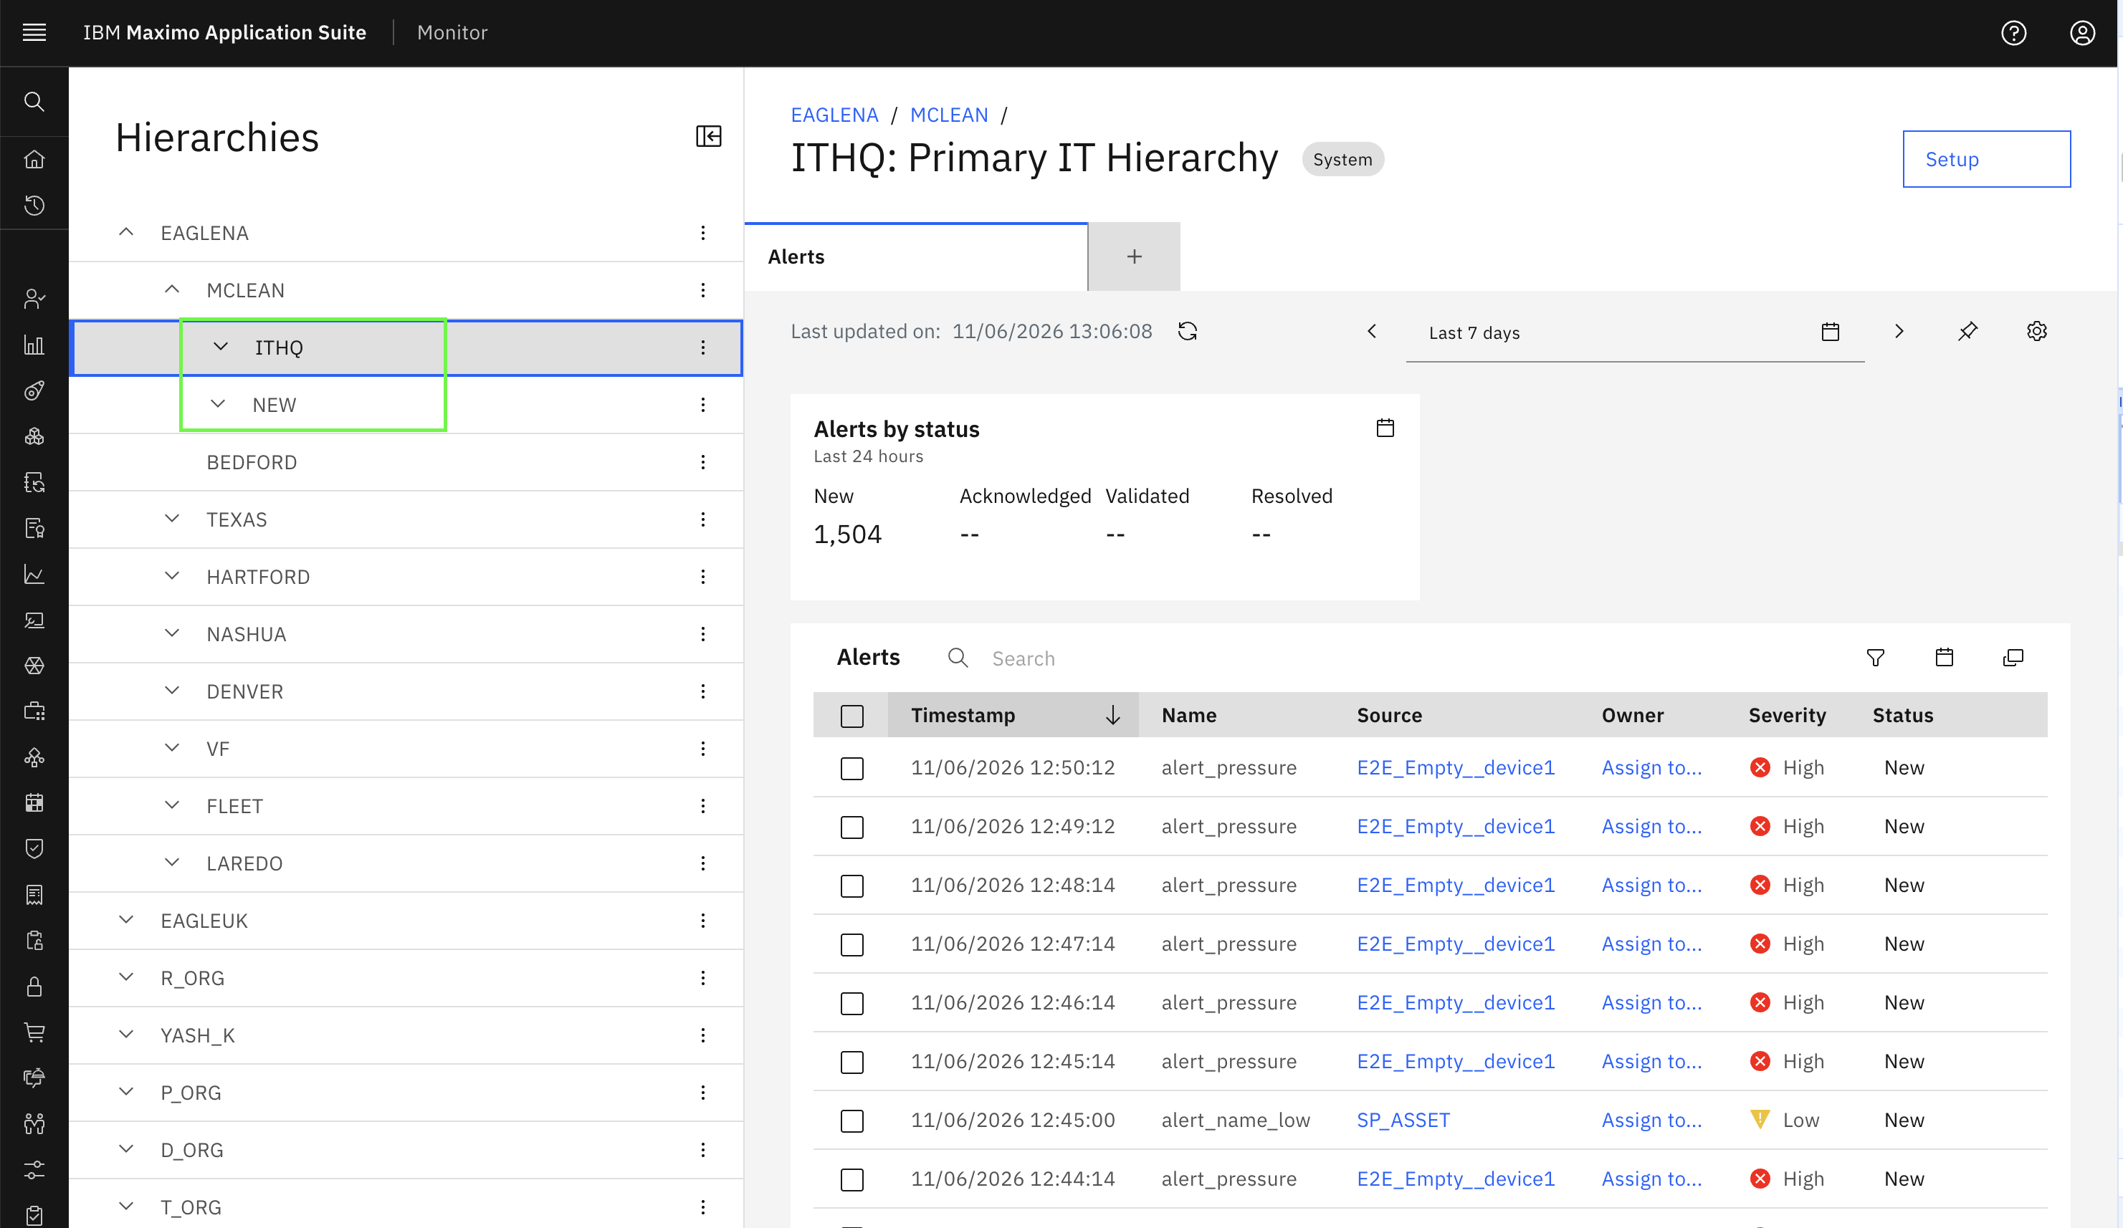The height and width of the screenshot is (1228, 2123).
Task: Collapse the Hierarchies side panel
Action: click(709, 136)
